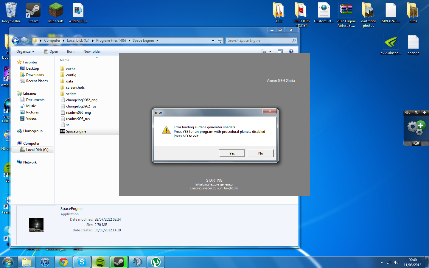Click the Explorer help question mark icon

click(x=291, y=52)
